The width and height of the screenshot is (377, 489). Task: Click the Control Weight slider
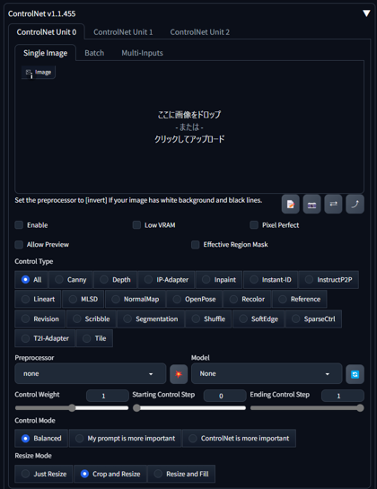pos(72,408)
